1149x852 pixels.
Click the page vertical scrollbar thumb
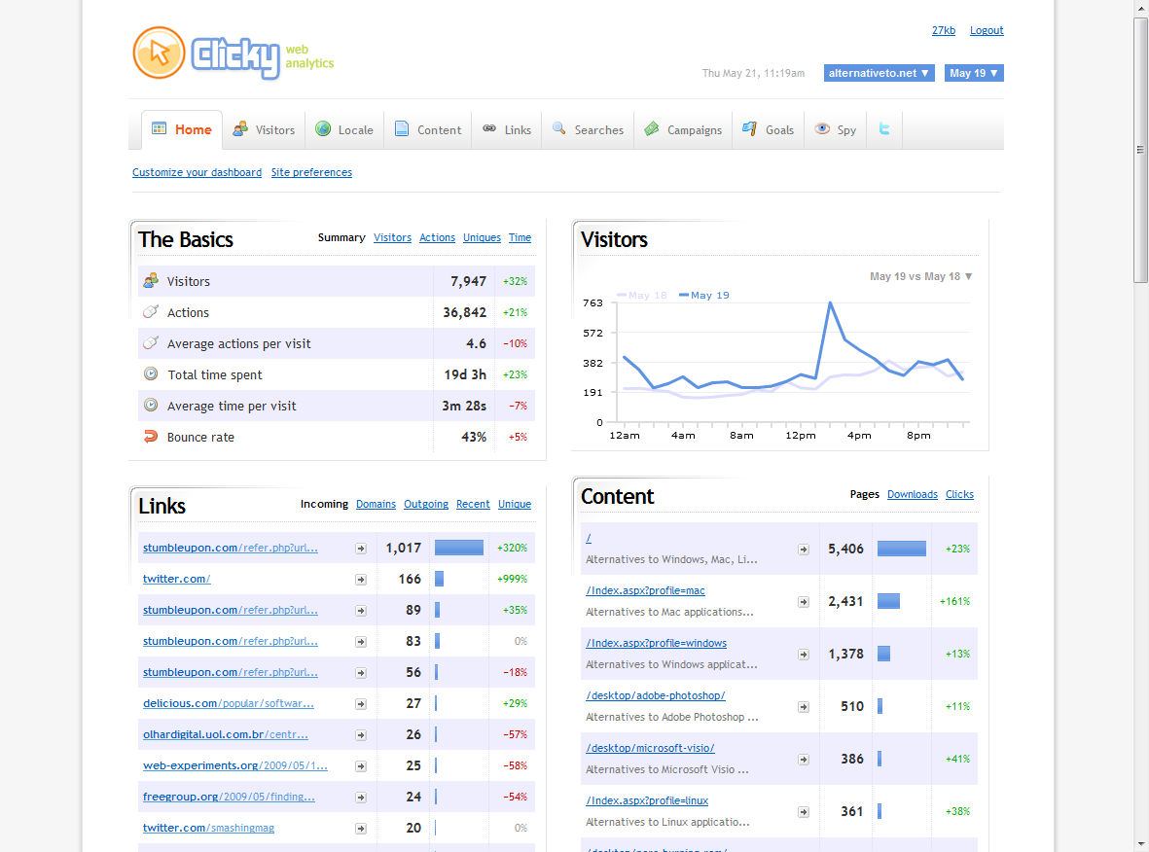pyautogui.click(x=1140, y=150)
